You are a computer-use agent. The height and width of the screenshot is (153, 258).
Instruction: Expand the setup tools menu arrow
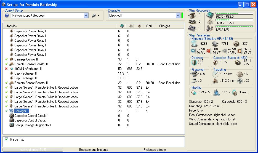tap(99, 16)
